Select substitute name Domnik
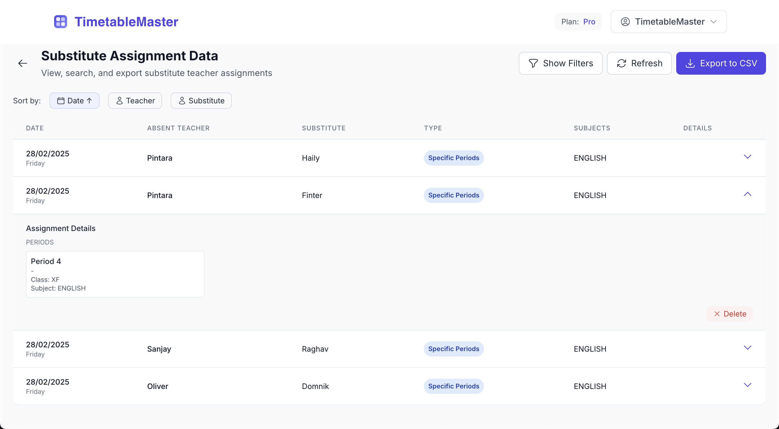 pos(315,386)
